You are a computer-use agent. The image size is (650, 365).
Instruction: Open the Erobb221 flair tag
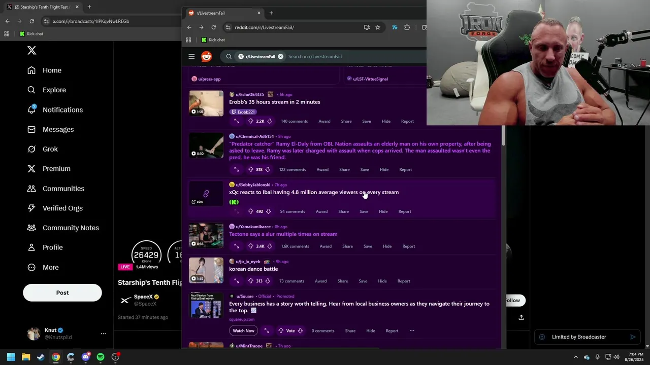243,112
